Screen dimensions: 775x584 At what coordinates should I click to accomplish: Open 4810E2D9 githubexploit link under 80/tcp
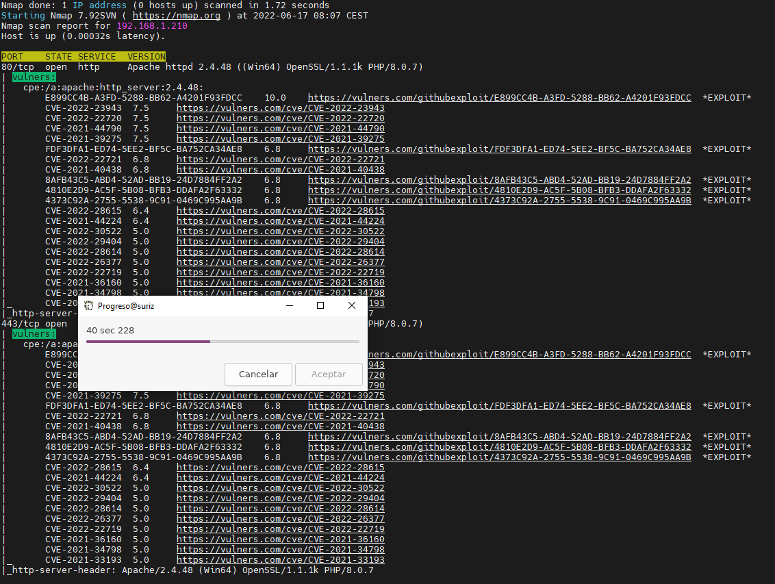click(500, 190)
